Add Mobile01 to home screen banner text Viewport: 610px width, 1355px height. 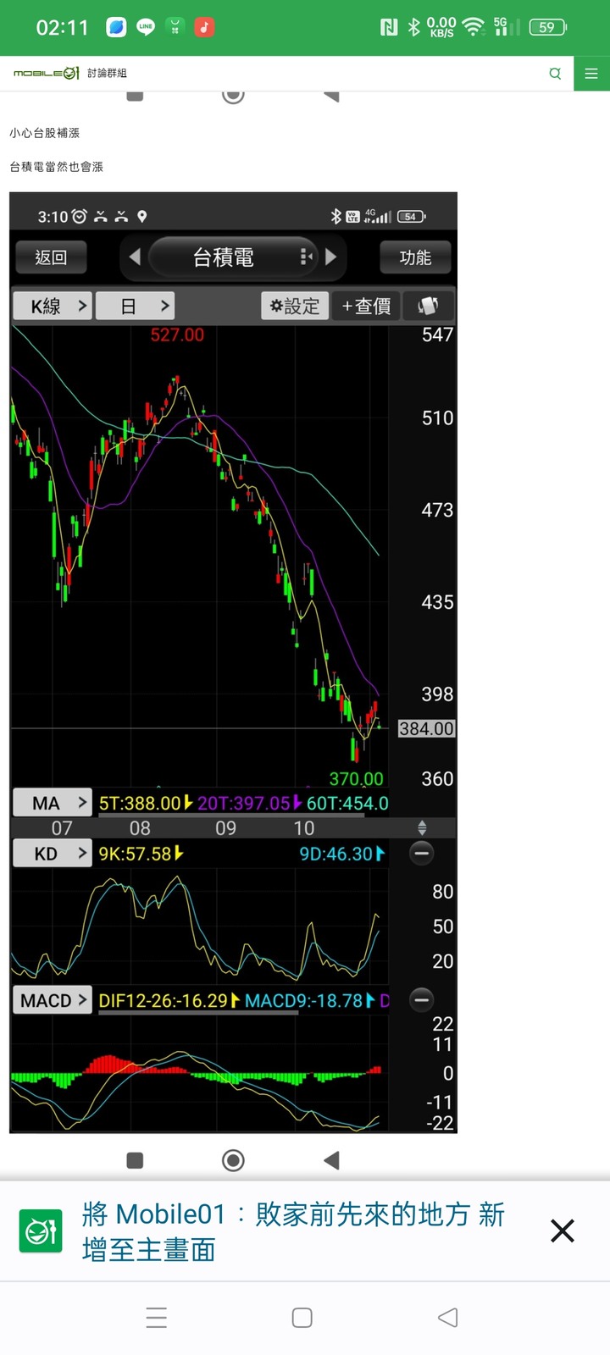click(x=293, y=1231)
